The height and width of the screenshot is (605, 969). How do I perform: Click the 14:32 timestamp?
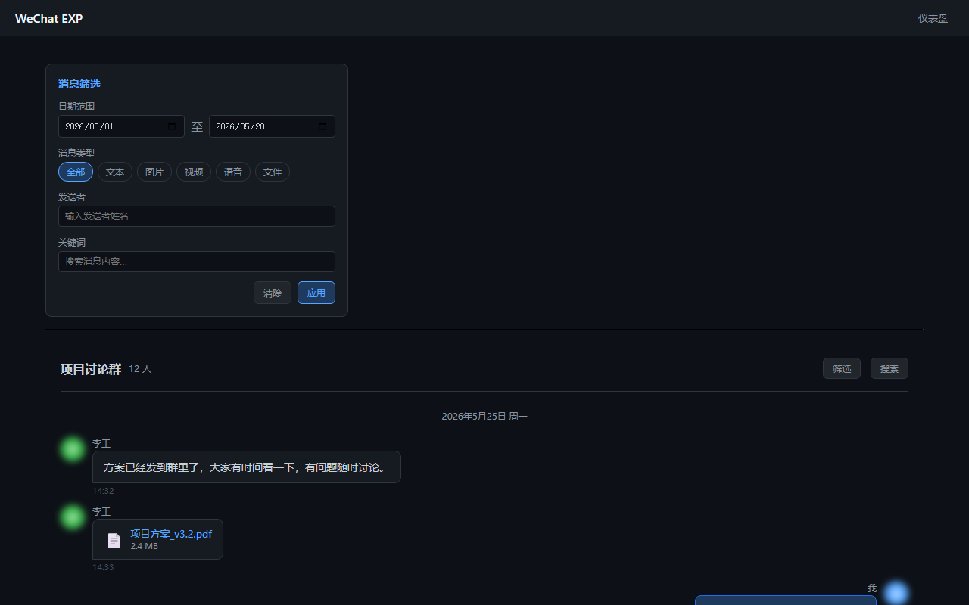point(103,491)
